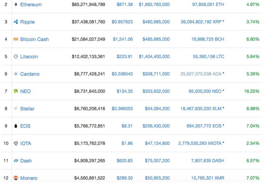Screen dimensions: 263x184
Task: Click the EOS black logo icon
Action: tap(15, 126)
